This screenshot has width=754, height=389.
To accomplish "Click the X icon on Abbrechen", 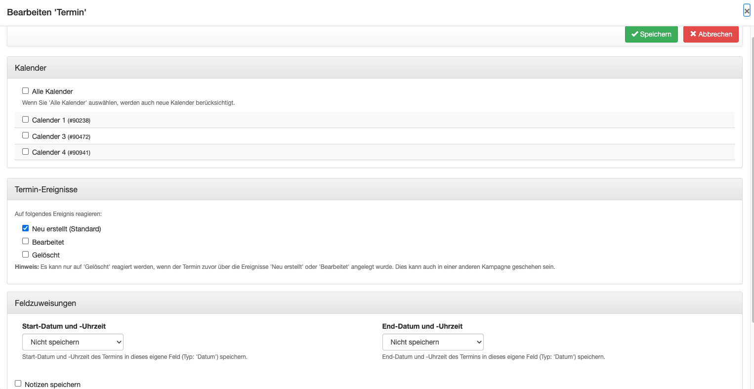I will pos(693,34).
